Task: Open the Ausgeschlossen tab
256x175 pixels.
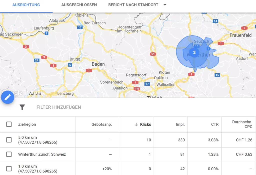Action: click(79, 5)
